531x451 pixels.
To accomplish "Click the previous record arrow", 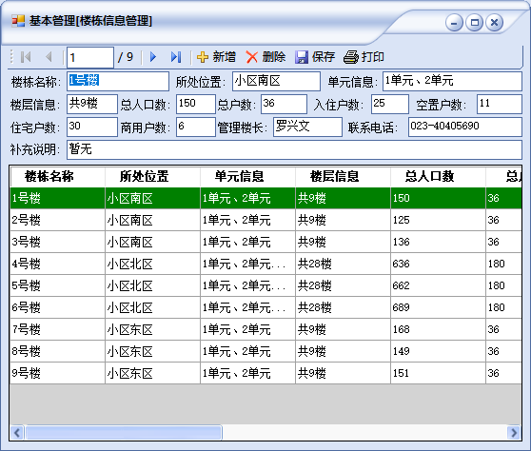I will click(x=49, y=57).
